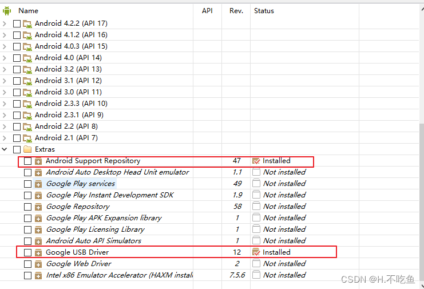
Task: Click revision value 7.5.6 for Intel accelerator
Action: [x=237, y=275]
